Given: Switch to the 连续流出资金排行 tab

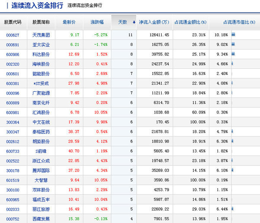Looking at the screenshot, I should click(85, 6).
